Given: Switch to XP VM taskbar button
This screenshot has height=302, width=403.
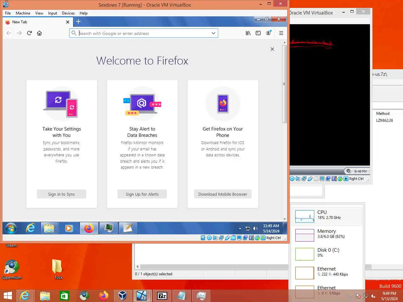Looking at the screenshot, I should [142, 296].
